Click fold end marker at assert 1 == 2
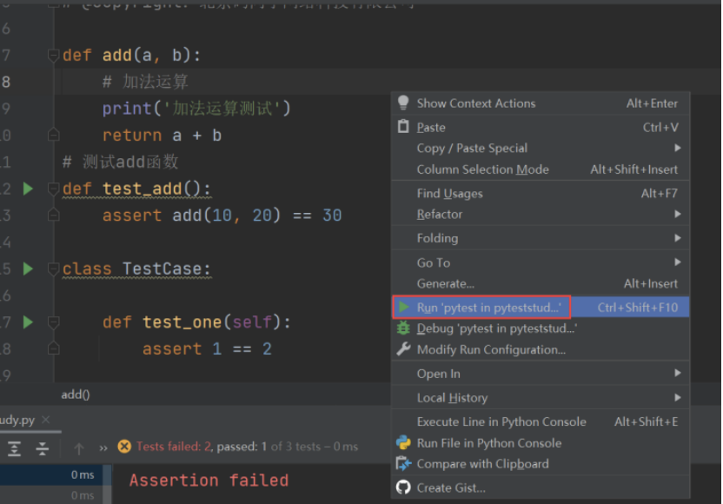 [x=54, y=348]
